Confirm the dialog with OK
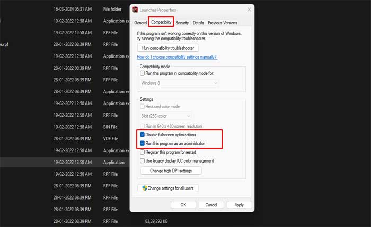Image resolution: width=371 pixels, height=227 pixels. click(x=183, y=205)
